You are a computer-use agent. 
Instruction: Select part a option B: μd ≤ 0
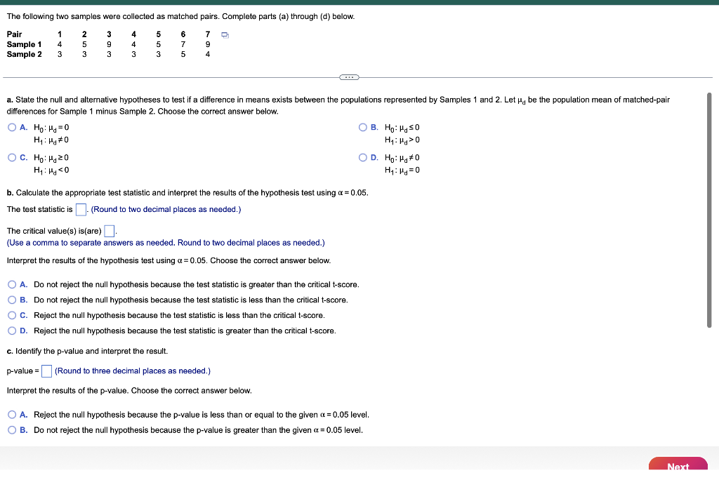[x=363, y=127]
